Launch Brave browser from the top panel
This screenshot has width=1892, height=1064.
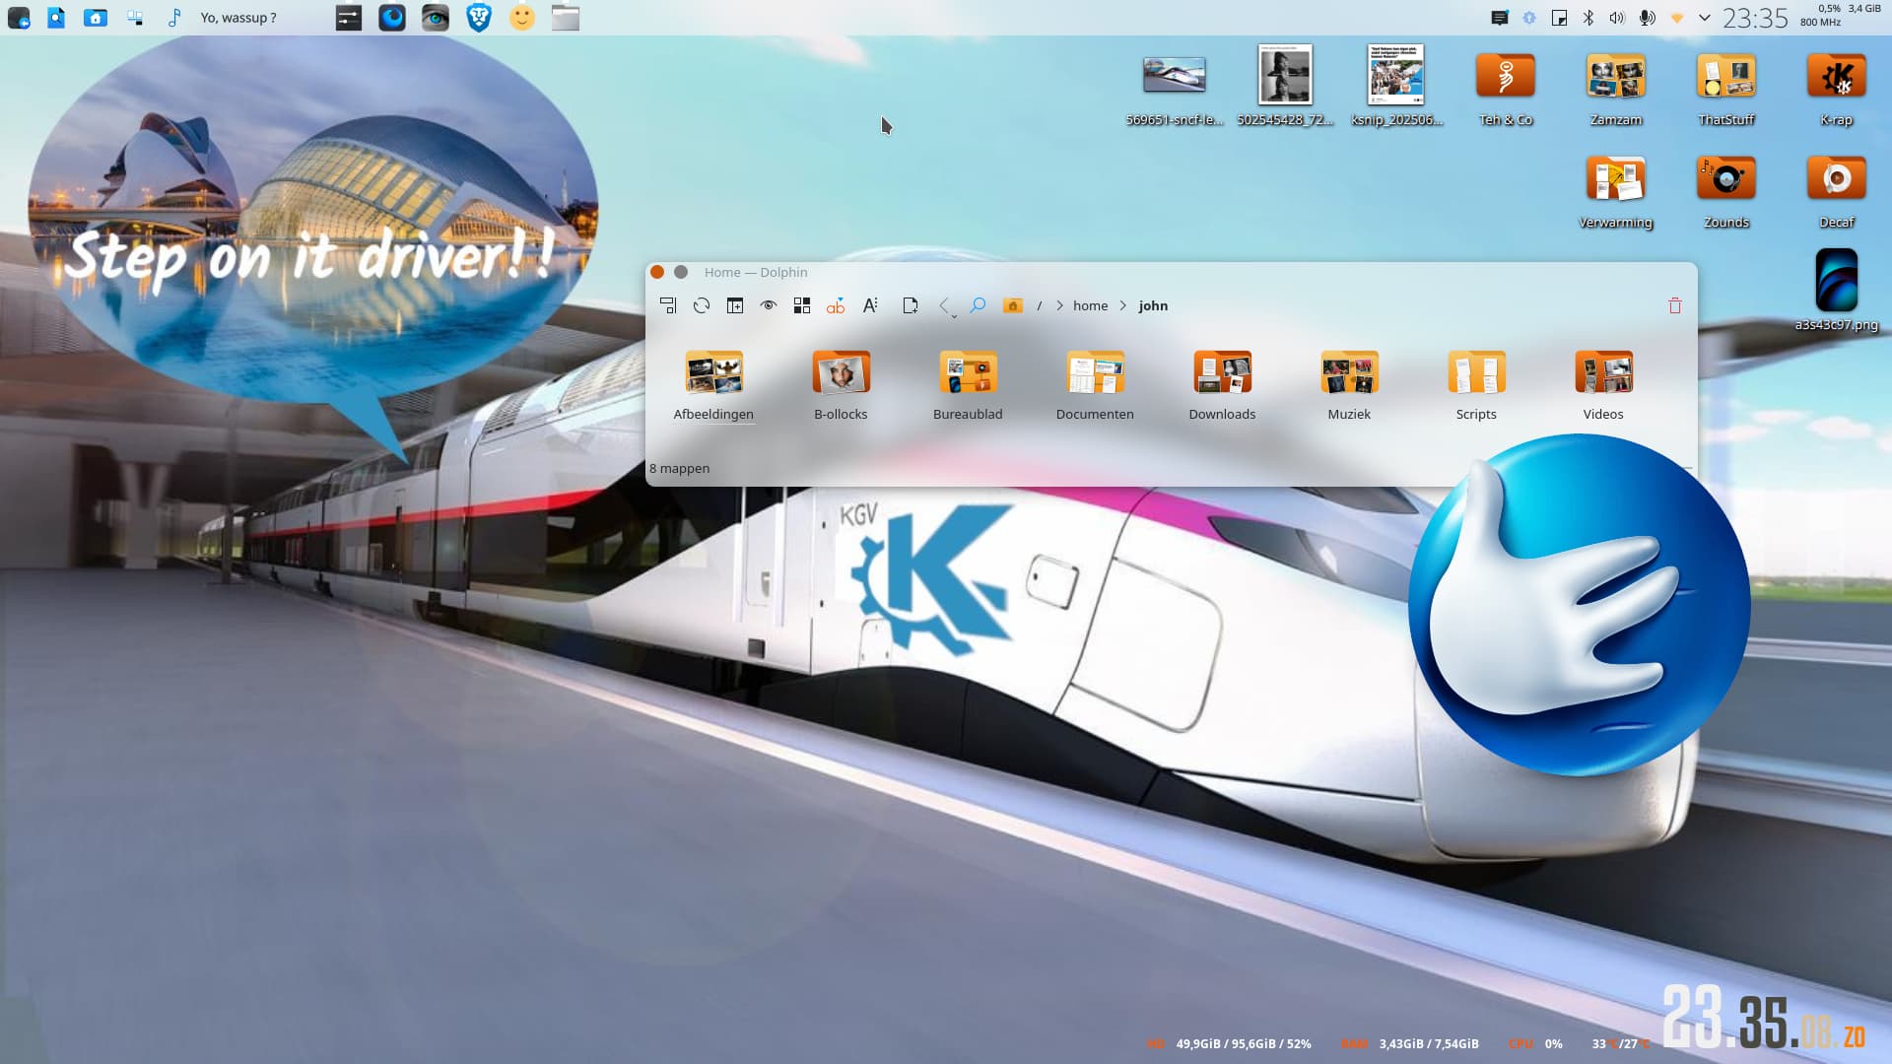click(479, 18)
